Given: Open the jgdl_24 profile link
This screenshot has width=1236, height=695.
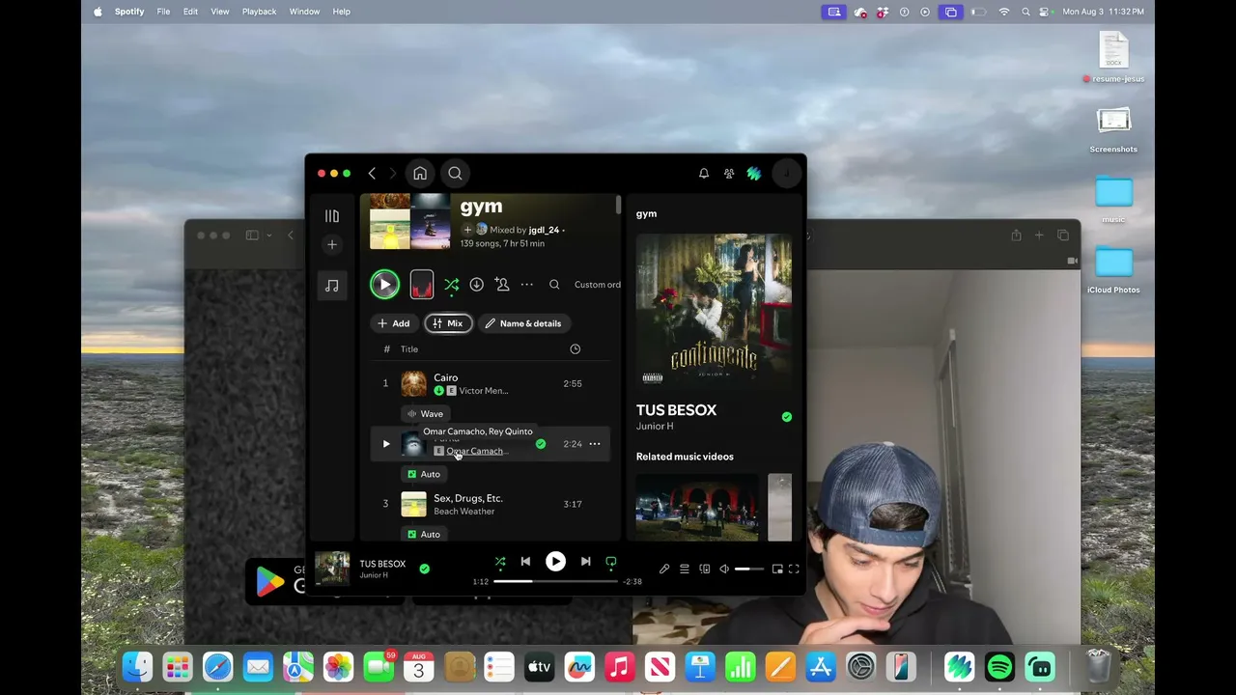Looking at the screenshot, I should pyautogui.click(x=544, y=231).
